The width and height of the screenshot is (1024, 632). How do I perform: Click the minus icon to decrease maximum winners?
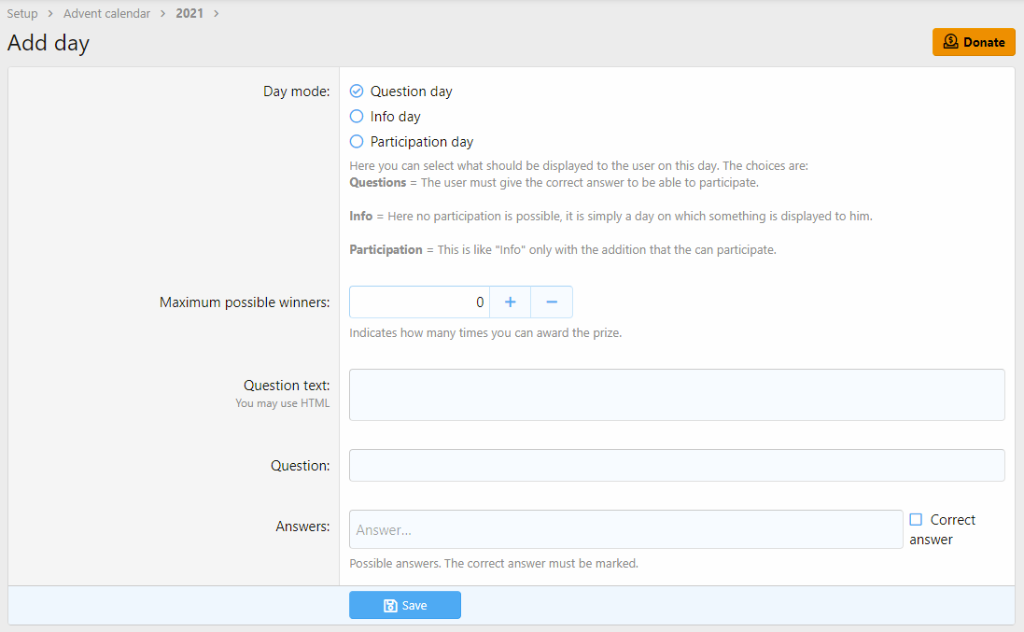pyautogui.click(x=552, y=302)
